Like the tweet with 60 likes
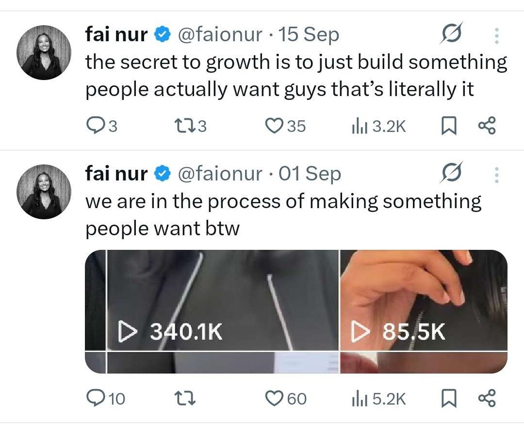This screenshot has width=524, height=424. (285, 398)
